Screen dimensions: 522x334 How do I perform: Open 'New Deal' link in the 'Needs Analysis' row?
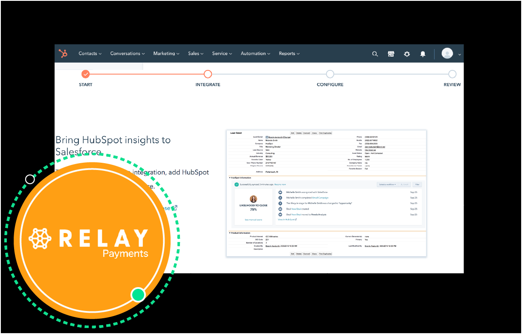(x=296, y=214)
